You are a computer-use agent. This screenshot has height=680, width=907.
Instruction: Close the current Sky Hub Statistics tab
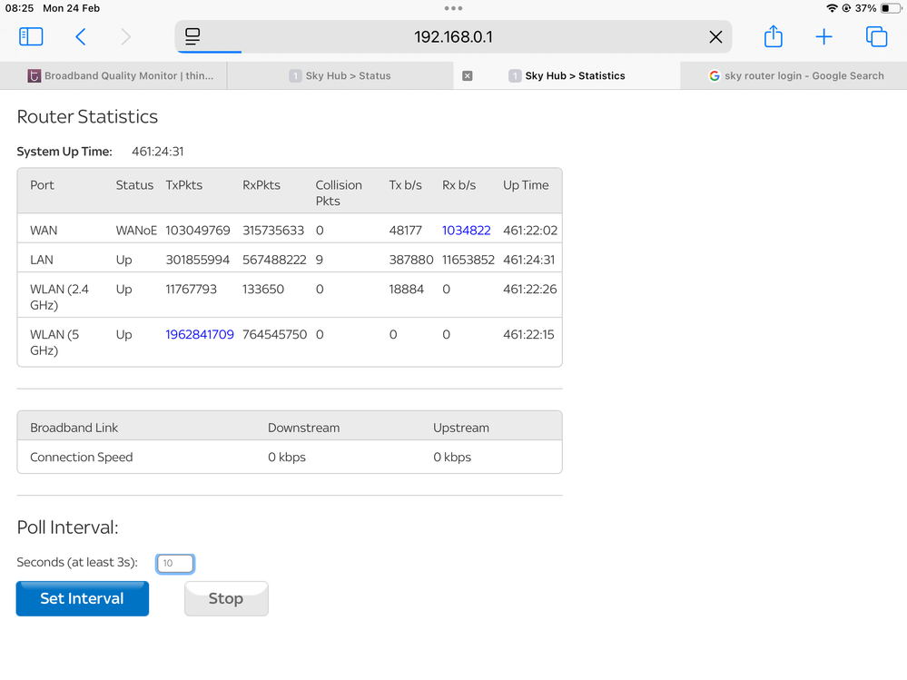click(468, 76)
